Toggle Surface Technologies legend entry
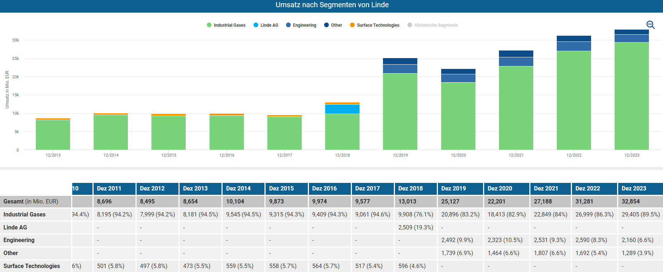This screenshot has height=272, width=663. pos(375,25)
